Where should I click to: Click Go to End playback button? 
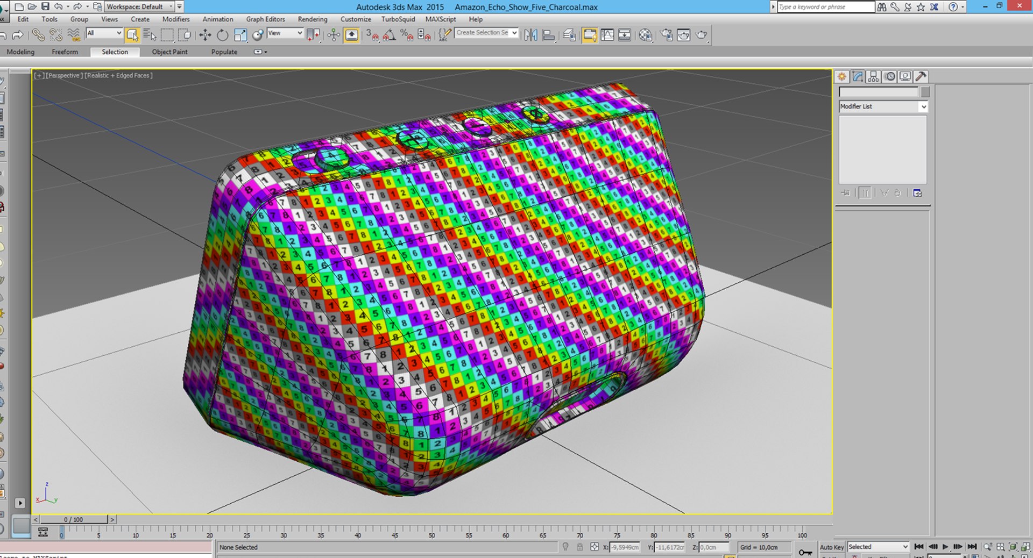point(972,547)
